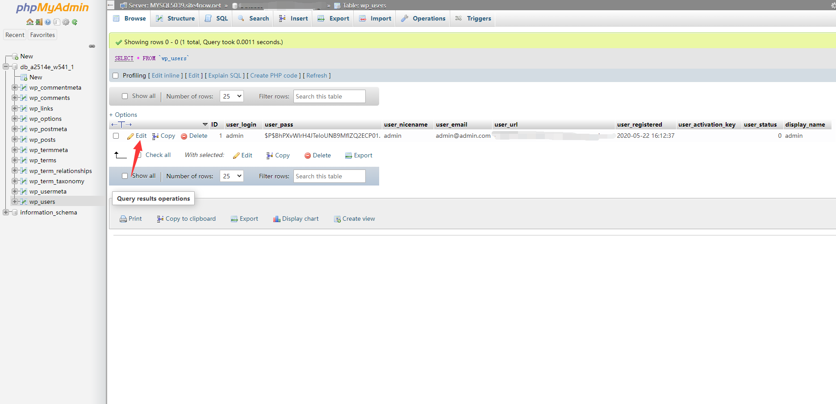Click the top Search this table field
Viewport: 836px width, 404px height.
[329, 96]
